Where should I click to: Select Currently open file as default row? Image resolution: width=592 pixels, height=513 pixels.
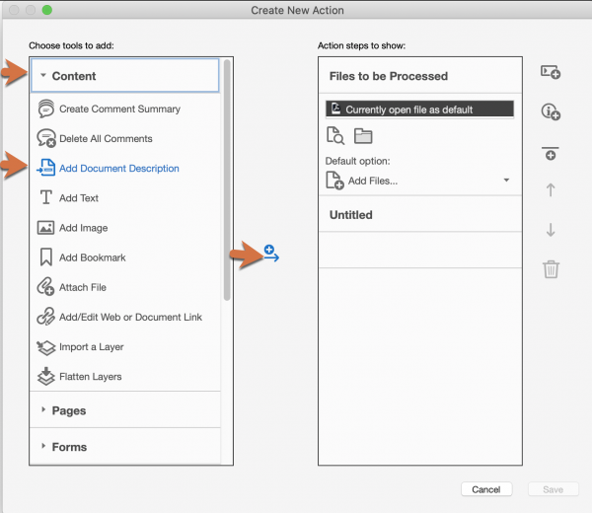419,110
